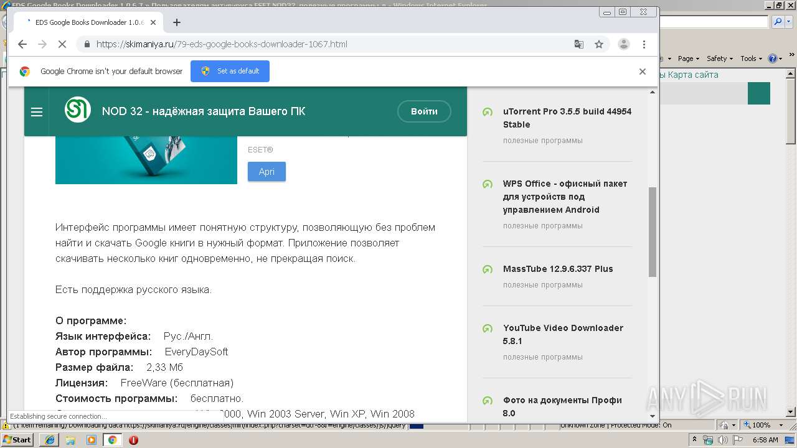Click the icon beside uTorrent Pro entry
This screenshot has height=448, width=797.
pos(488,112)
